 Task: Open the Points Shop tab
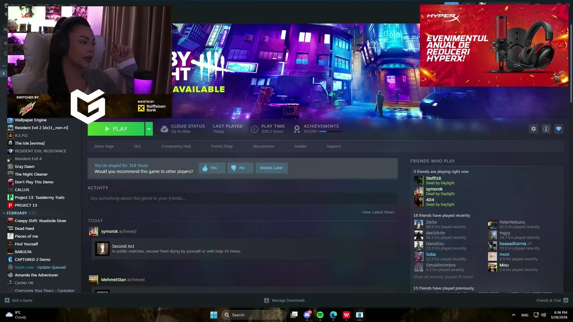tap(222, 146)
